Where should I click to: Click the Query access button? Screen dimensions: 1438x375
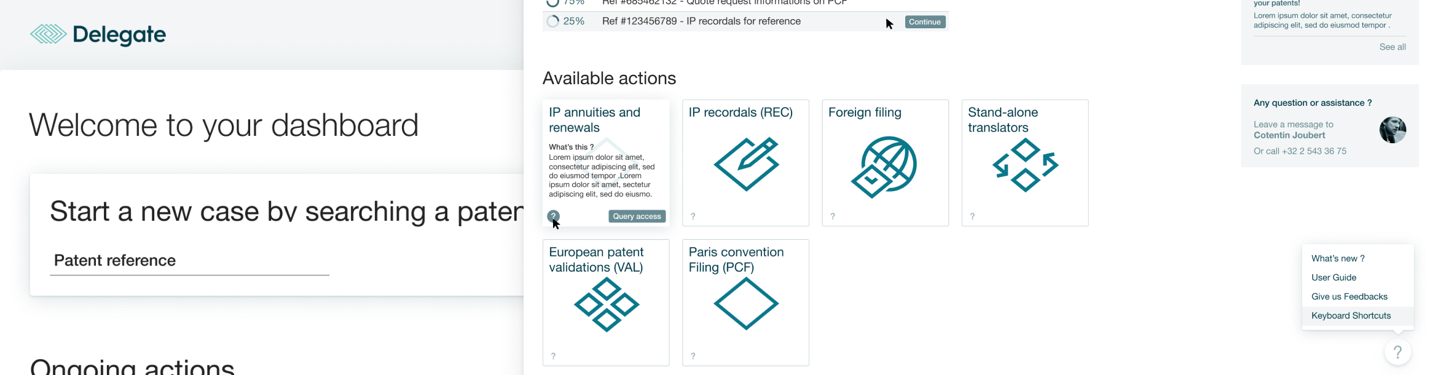pyautogui.click(x=637, y=216)
